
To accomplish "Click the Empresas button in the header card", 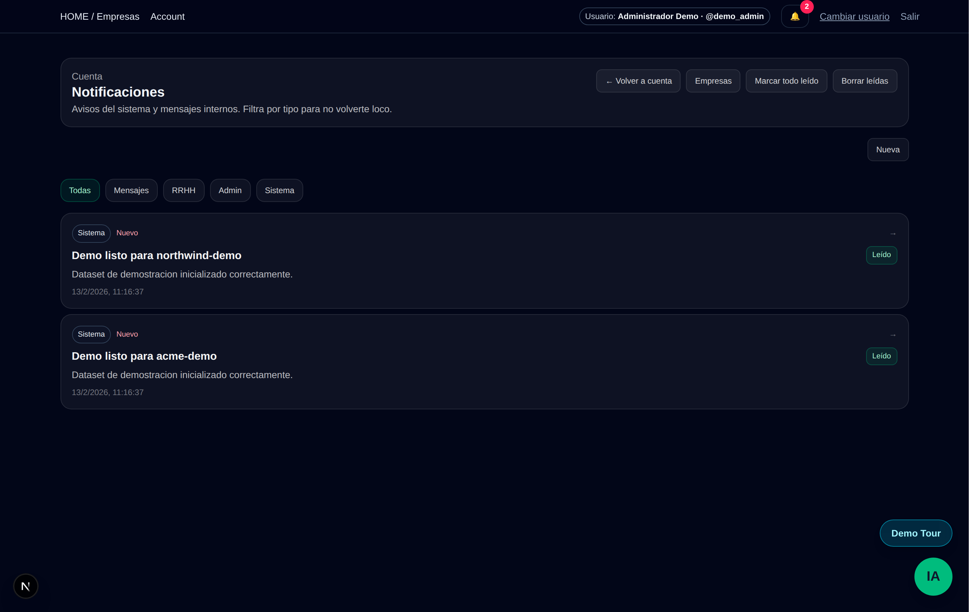I will pos(712,81).
